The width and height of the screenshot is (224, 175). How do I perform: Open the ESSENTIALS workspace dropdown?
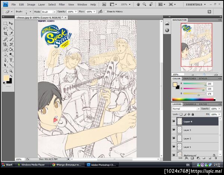[196, 4]
